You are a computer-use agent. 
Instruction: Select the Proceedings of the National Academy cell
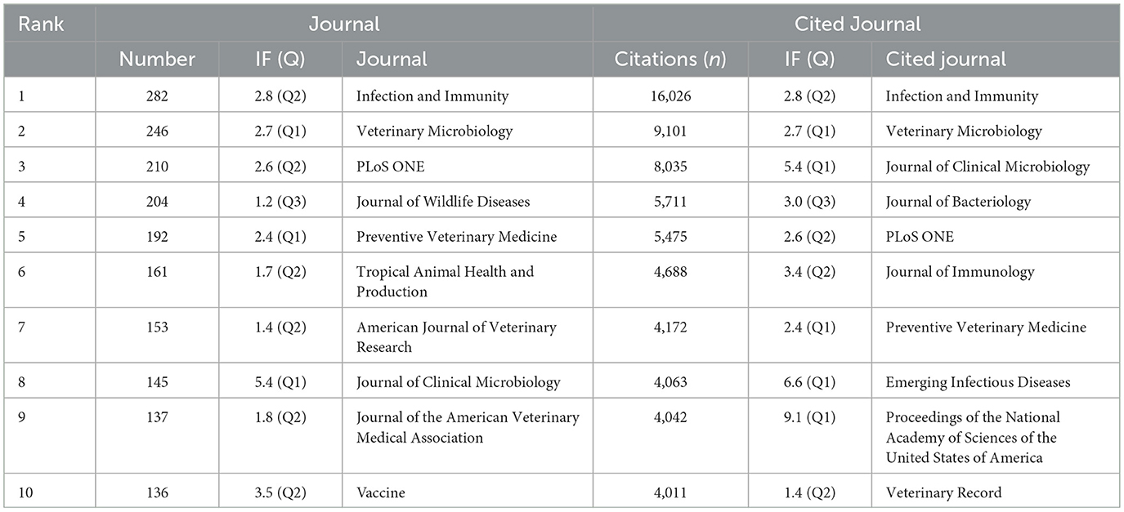coord(972,437)
